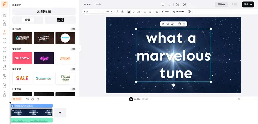
Task: Click the 215 font size field
Action: [107, 12]
